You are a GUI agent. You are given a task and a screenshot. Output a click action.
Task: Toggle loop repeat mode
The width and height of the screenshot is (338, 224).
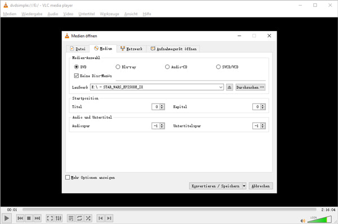point(79,218)
